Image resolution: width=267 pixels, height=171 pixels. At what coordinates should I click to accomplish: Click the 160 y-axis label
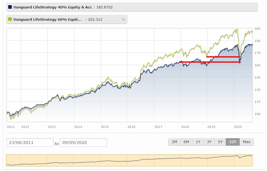(x=257, y=65)
